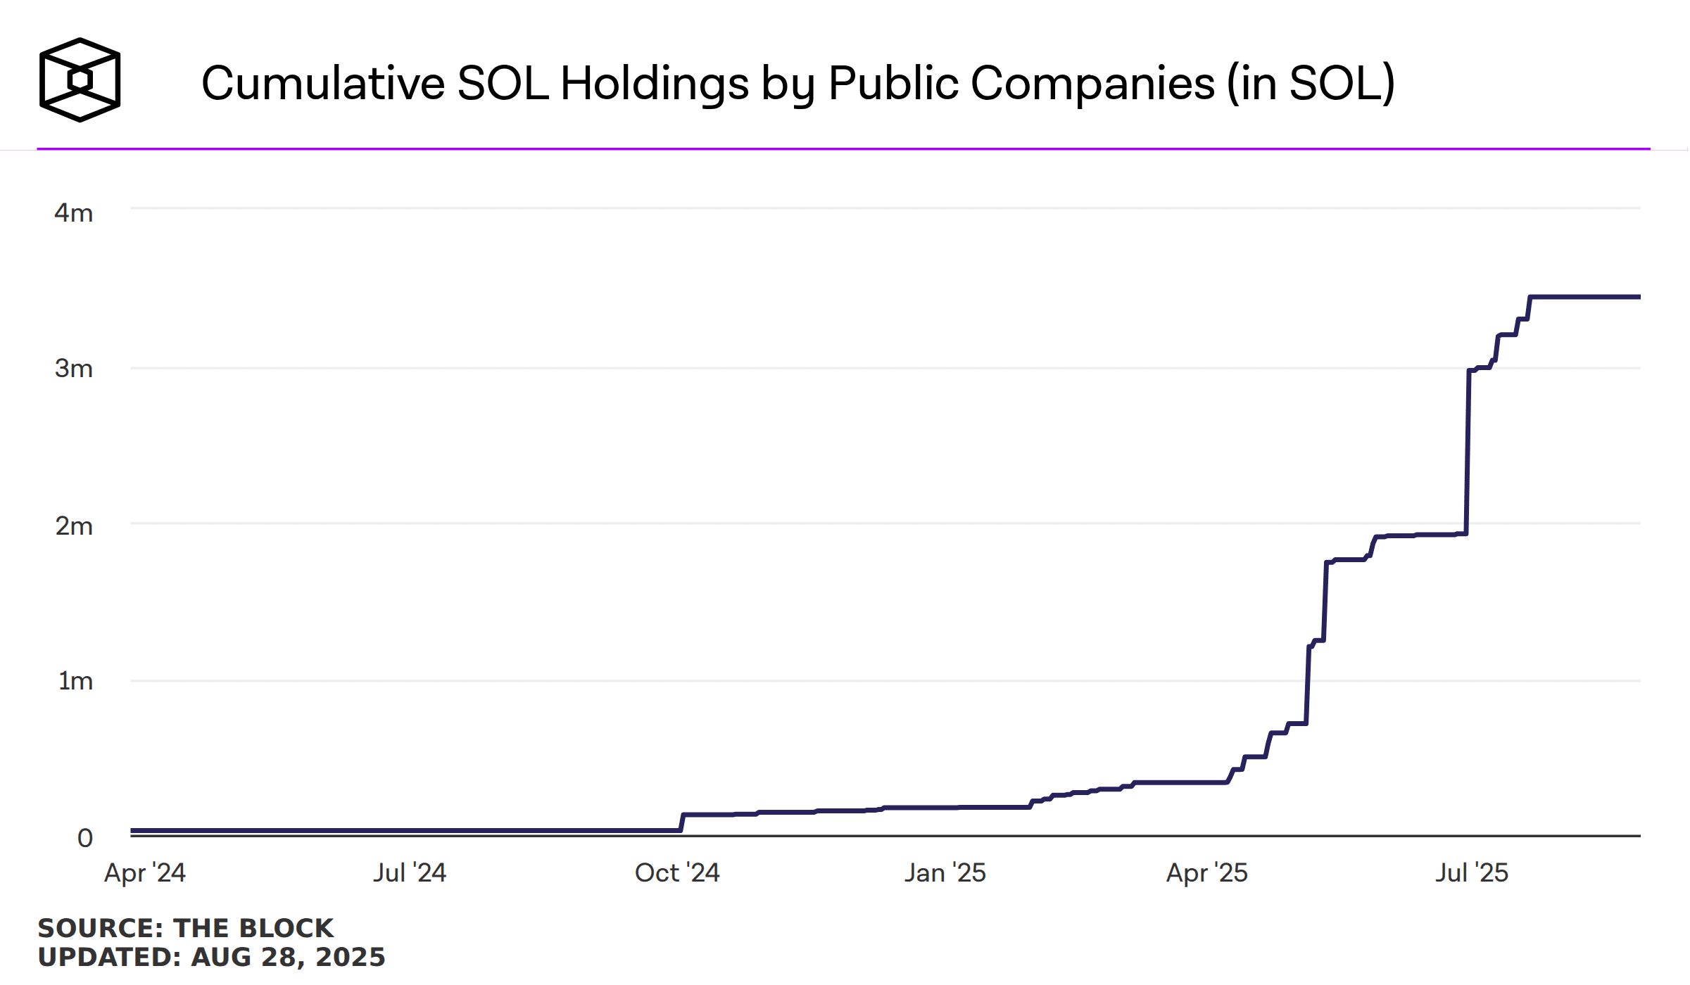This screenshot has height=985, width=1690.
Task: Click the 2m y-axis label
Action: [x=74, y=526]
